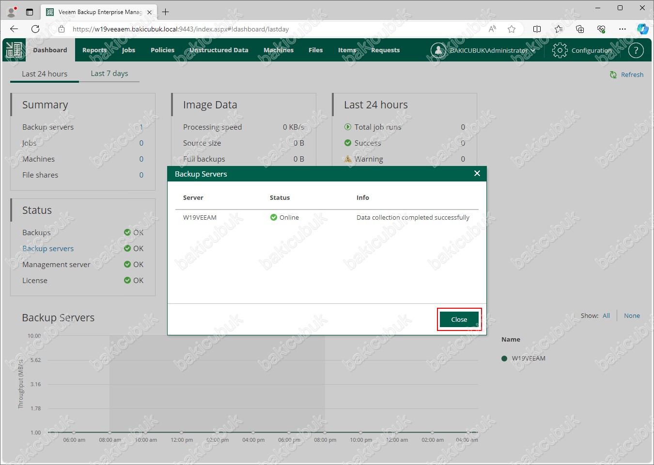The height and width of the screenshot is (465, 654).
Task: Open browser settings and more menu
Action: point(623,29)
